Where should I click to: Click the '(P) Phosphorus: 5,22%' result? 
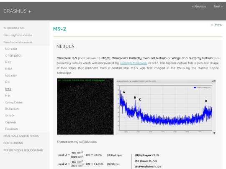[x=148, y=166]
